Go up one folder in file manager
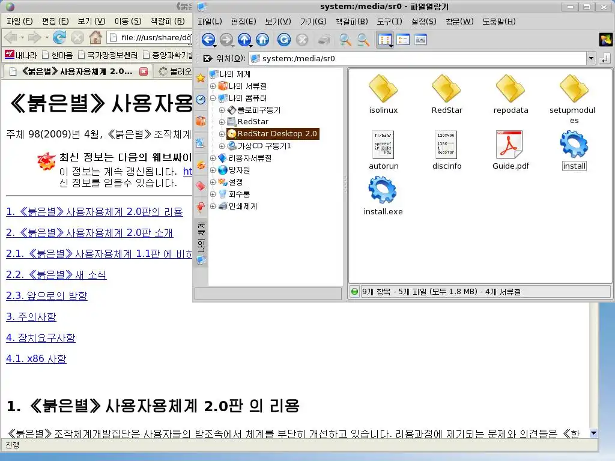Viewport: 615px width, 461px height. click(x=244, y=40)
